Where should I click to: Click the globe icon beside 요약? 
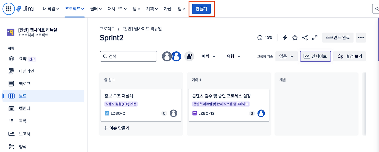coord(12,59)
